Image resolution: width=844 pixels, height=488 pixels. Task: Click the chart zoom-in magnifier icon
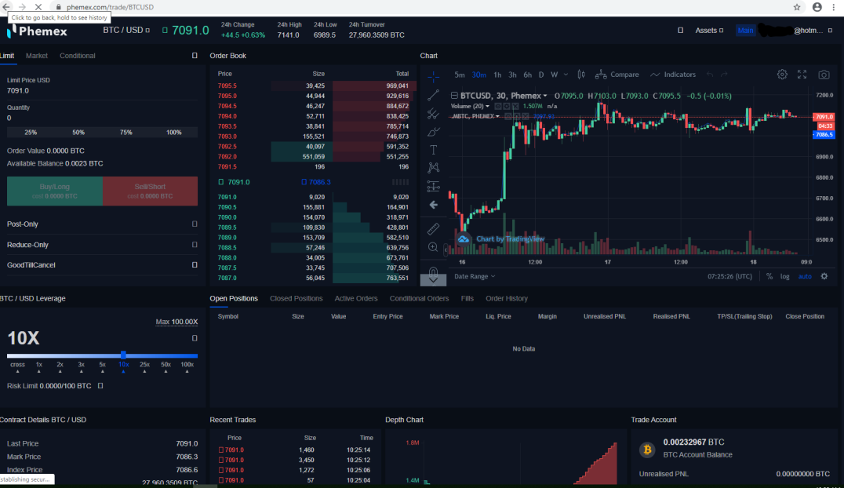(x=433, y=247)
